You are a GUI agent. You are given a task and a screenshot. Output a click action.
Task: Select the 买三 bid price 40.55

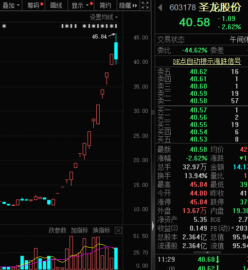tap(198, 125)
